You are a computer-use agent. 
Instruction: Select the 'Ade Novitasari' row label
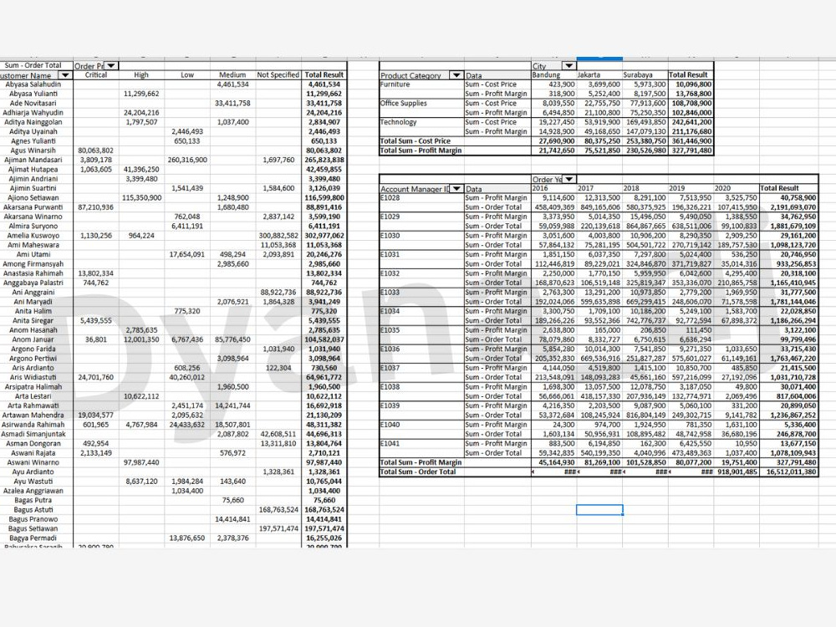coord(33,104)
